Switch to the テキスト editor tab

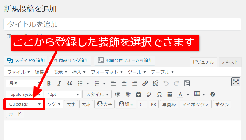tap(230, 62)
